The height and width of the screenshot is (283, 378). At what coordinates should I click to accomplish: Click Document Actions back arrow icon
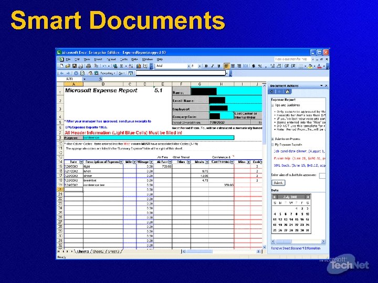click(272, 92)
